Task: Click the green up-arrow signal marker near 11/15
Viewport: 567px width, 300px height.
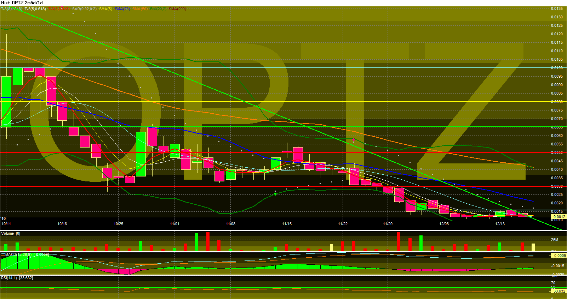Action: tap(275, 193)
